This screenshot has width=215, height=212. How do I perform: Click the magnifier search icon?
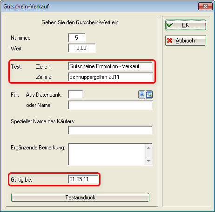coord(149,95)
